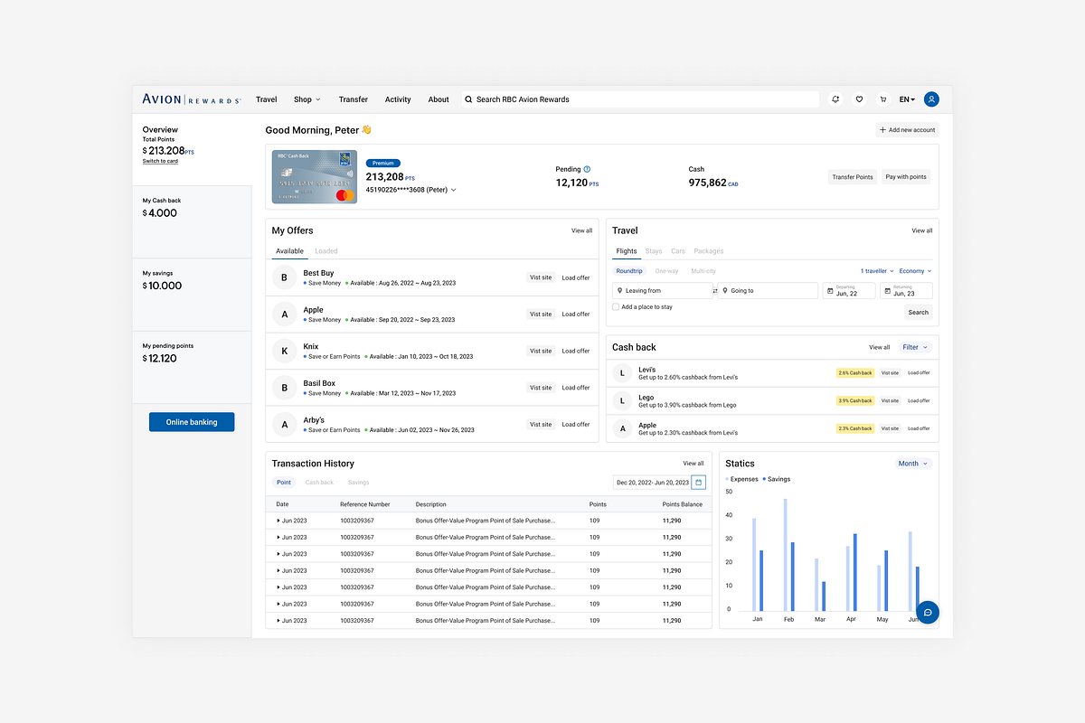
Task: Click the search magnifier icon
Action: click(468, 99)
